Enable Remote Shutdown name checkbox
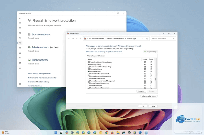204x135 pixels. (89, 86)
